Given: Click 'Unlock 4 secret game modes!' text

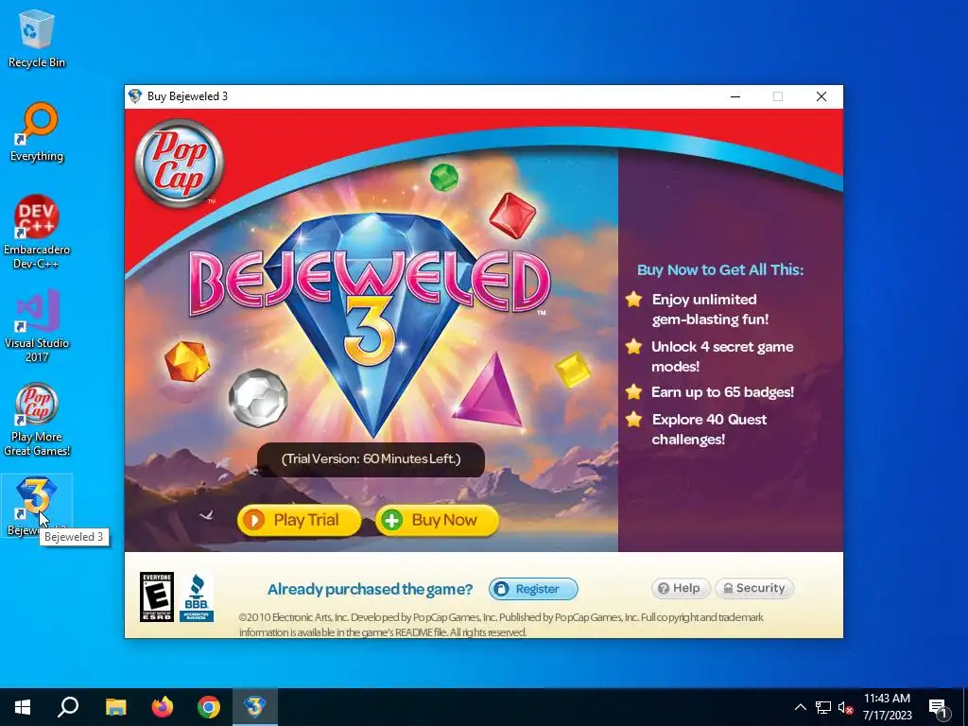Looking at the screenshot, I should (722, 356).
